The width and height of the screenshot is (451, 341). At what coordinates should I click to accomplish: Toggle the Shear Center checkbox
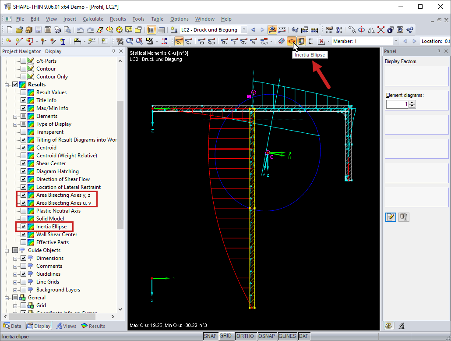click(x=24, y=163)
